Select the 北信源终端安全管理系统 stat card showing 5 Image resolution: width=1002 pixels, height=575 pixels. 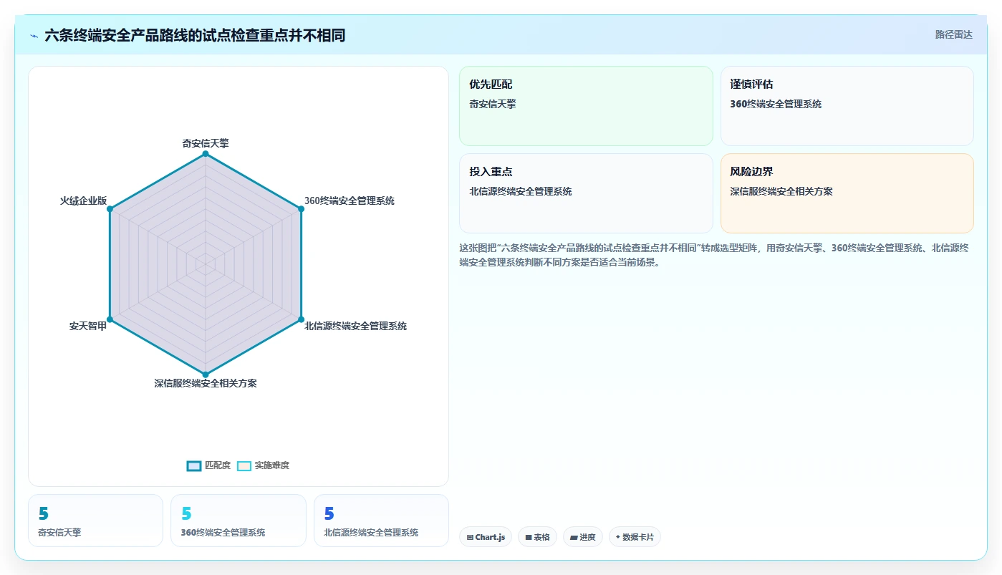point(381,521)
